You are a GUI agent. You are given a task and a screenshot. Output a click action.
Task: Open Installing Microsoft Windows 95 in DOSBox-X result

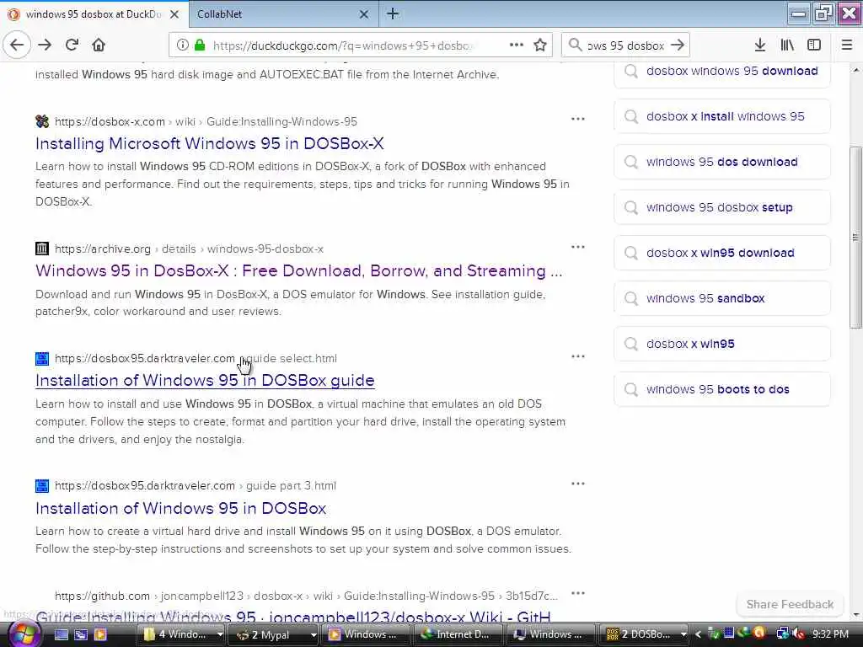coord(210,143)
